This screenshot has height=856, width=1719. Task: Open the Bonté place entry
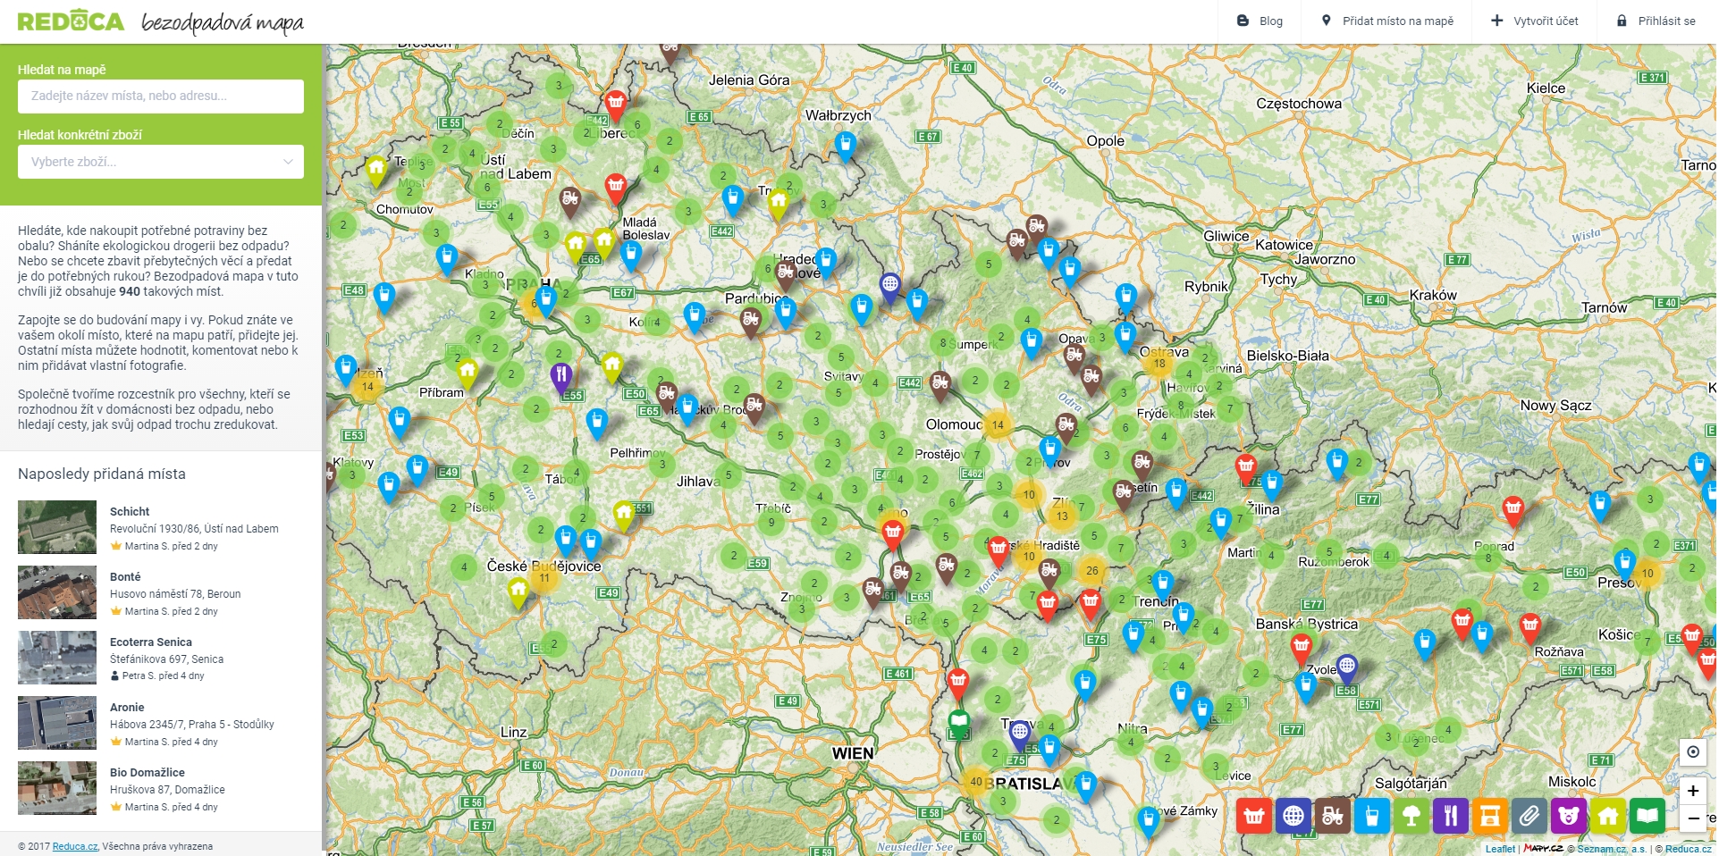(125, 577)
